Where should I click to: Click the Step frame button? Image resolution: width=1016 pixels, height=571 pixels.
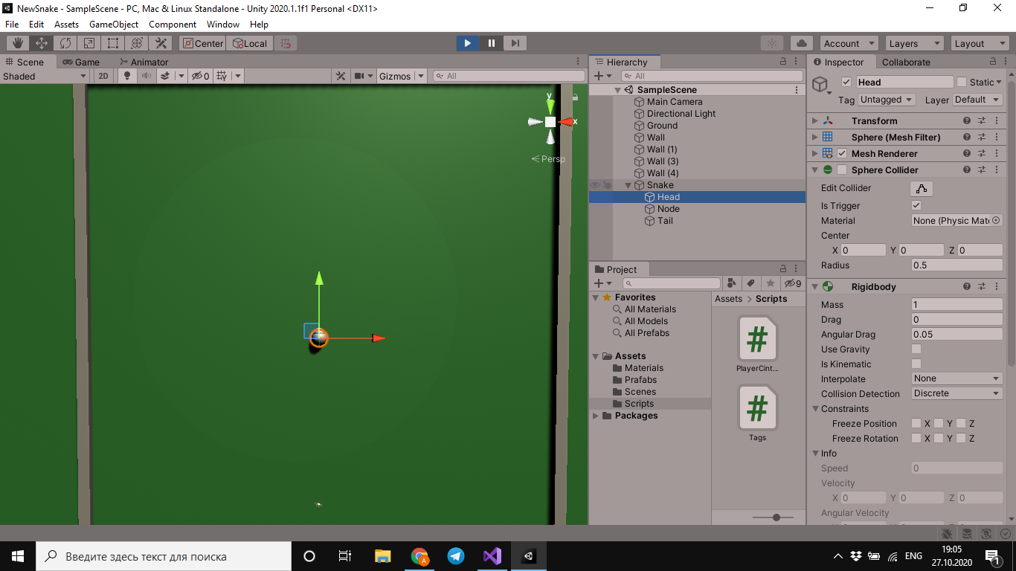[515, 43]
